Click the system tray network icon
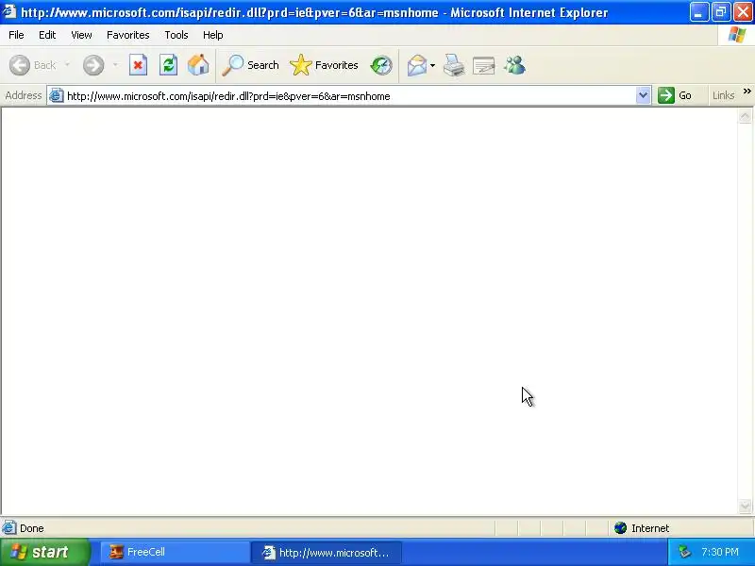 tap(684, 552)
